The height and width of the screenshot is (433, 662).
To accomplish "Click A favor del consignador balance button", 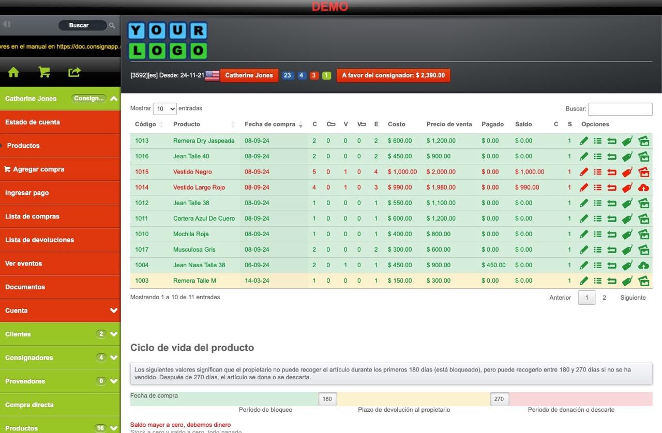I will coord(393,75).
